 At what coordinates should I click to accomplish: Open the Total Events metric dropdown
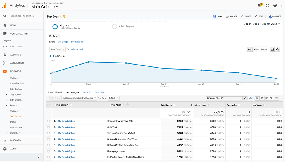click(x=57, y=49)
